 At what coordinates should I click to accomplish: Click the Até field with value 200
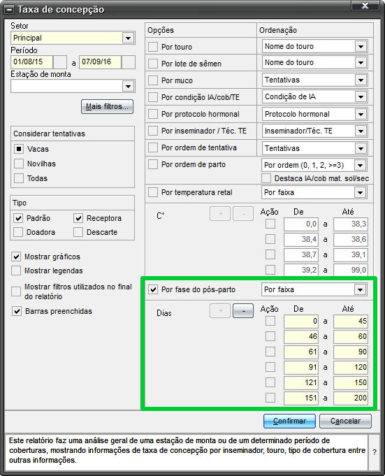(351, 398)
